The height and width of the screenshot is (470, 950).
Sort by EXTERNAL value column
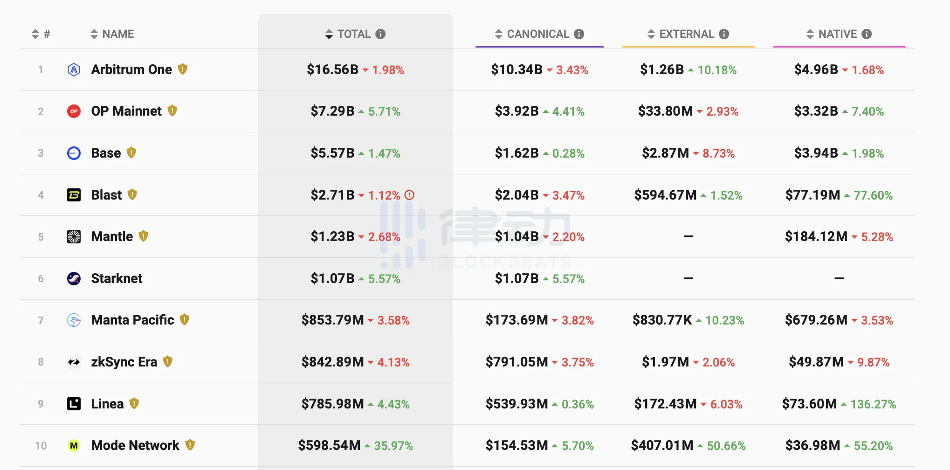pyautogui.click(x=681, y=34)
